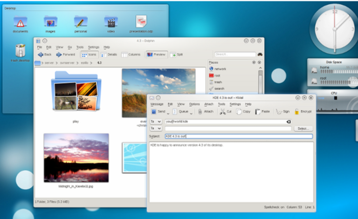Click the Subject text field

238,137
